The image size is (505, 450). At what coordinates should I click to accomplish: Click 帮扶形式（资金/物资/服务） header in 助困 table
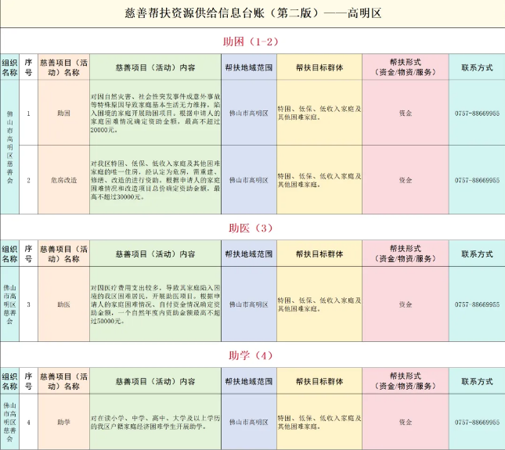pos(406,67)
